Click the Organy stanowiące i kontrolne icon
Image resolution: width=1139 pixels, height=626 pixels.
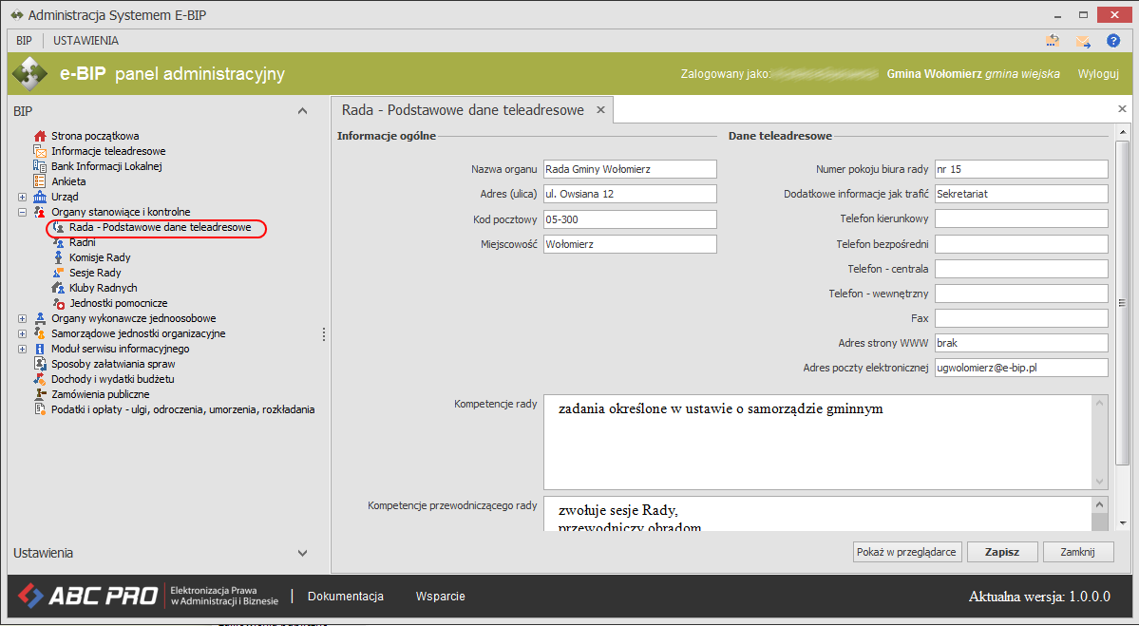coord(40,212)
